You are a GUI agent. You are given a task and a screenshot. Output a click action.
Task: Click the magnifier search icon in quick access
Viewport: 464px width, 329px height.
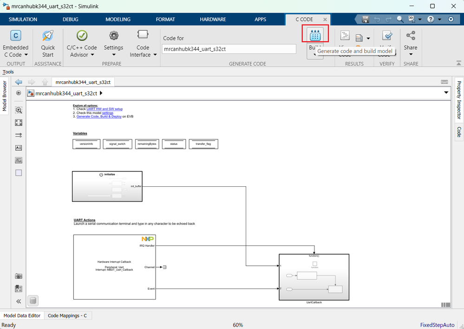pyautogui.click(x=400, y=19)
